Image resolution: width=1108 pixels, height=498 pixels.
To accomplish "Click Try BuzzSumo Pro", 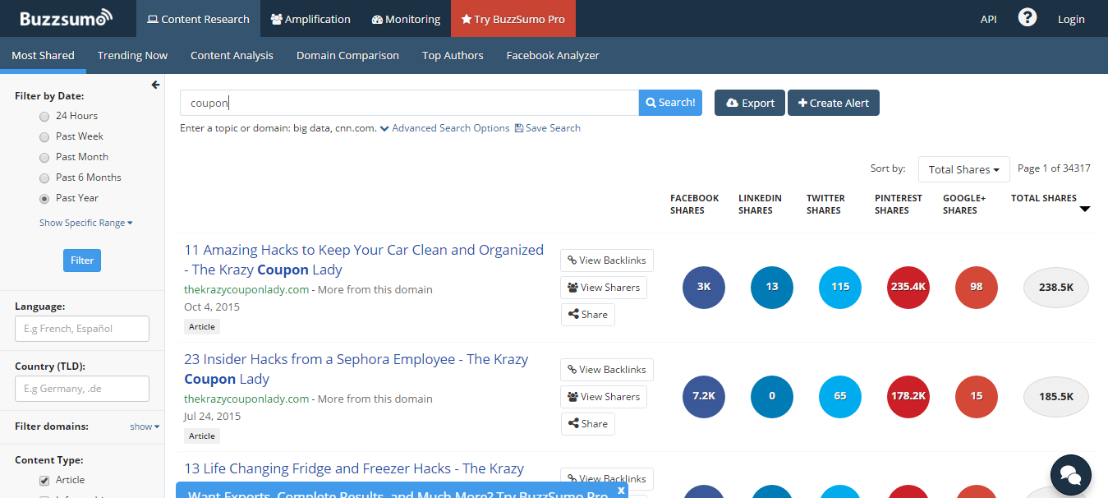I will click(513, 19).
